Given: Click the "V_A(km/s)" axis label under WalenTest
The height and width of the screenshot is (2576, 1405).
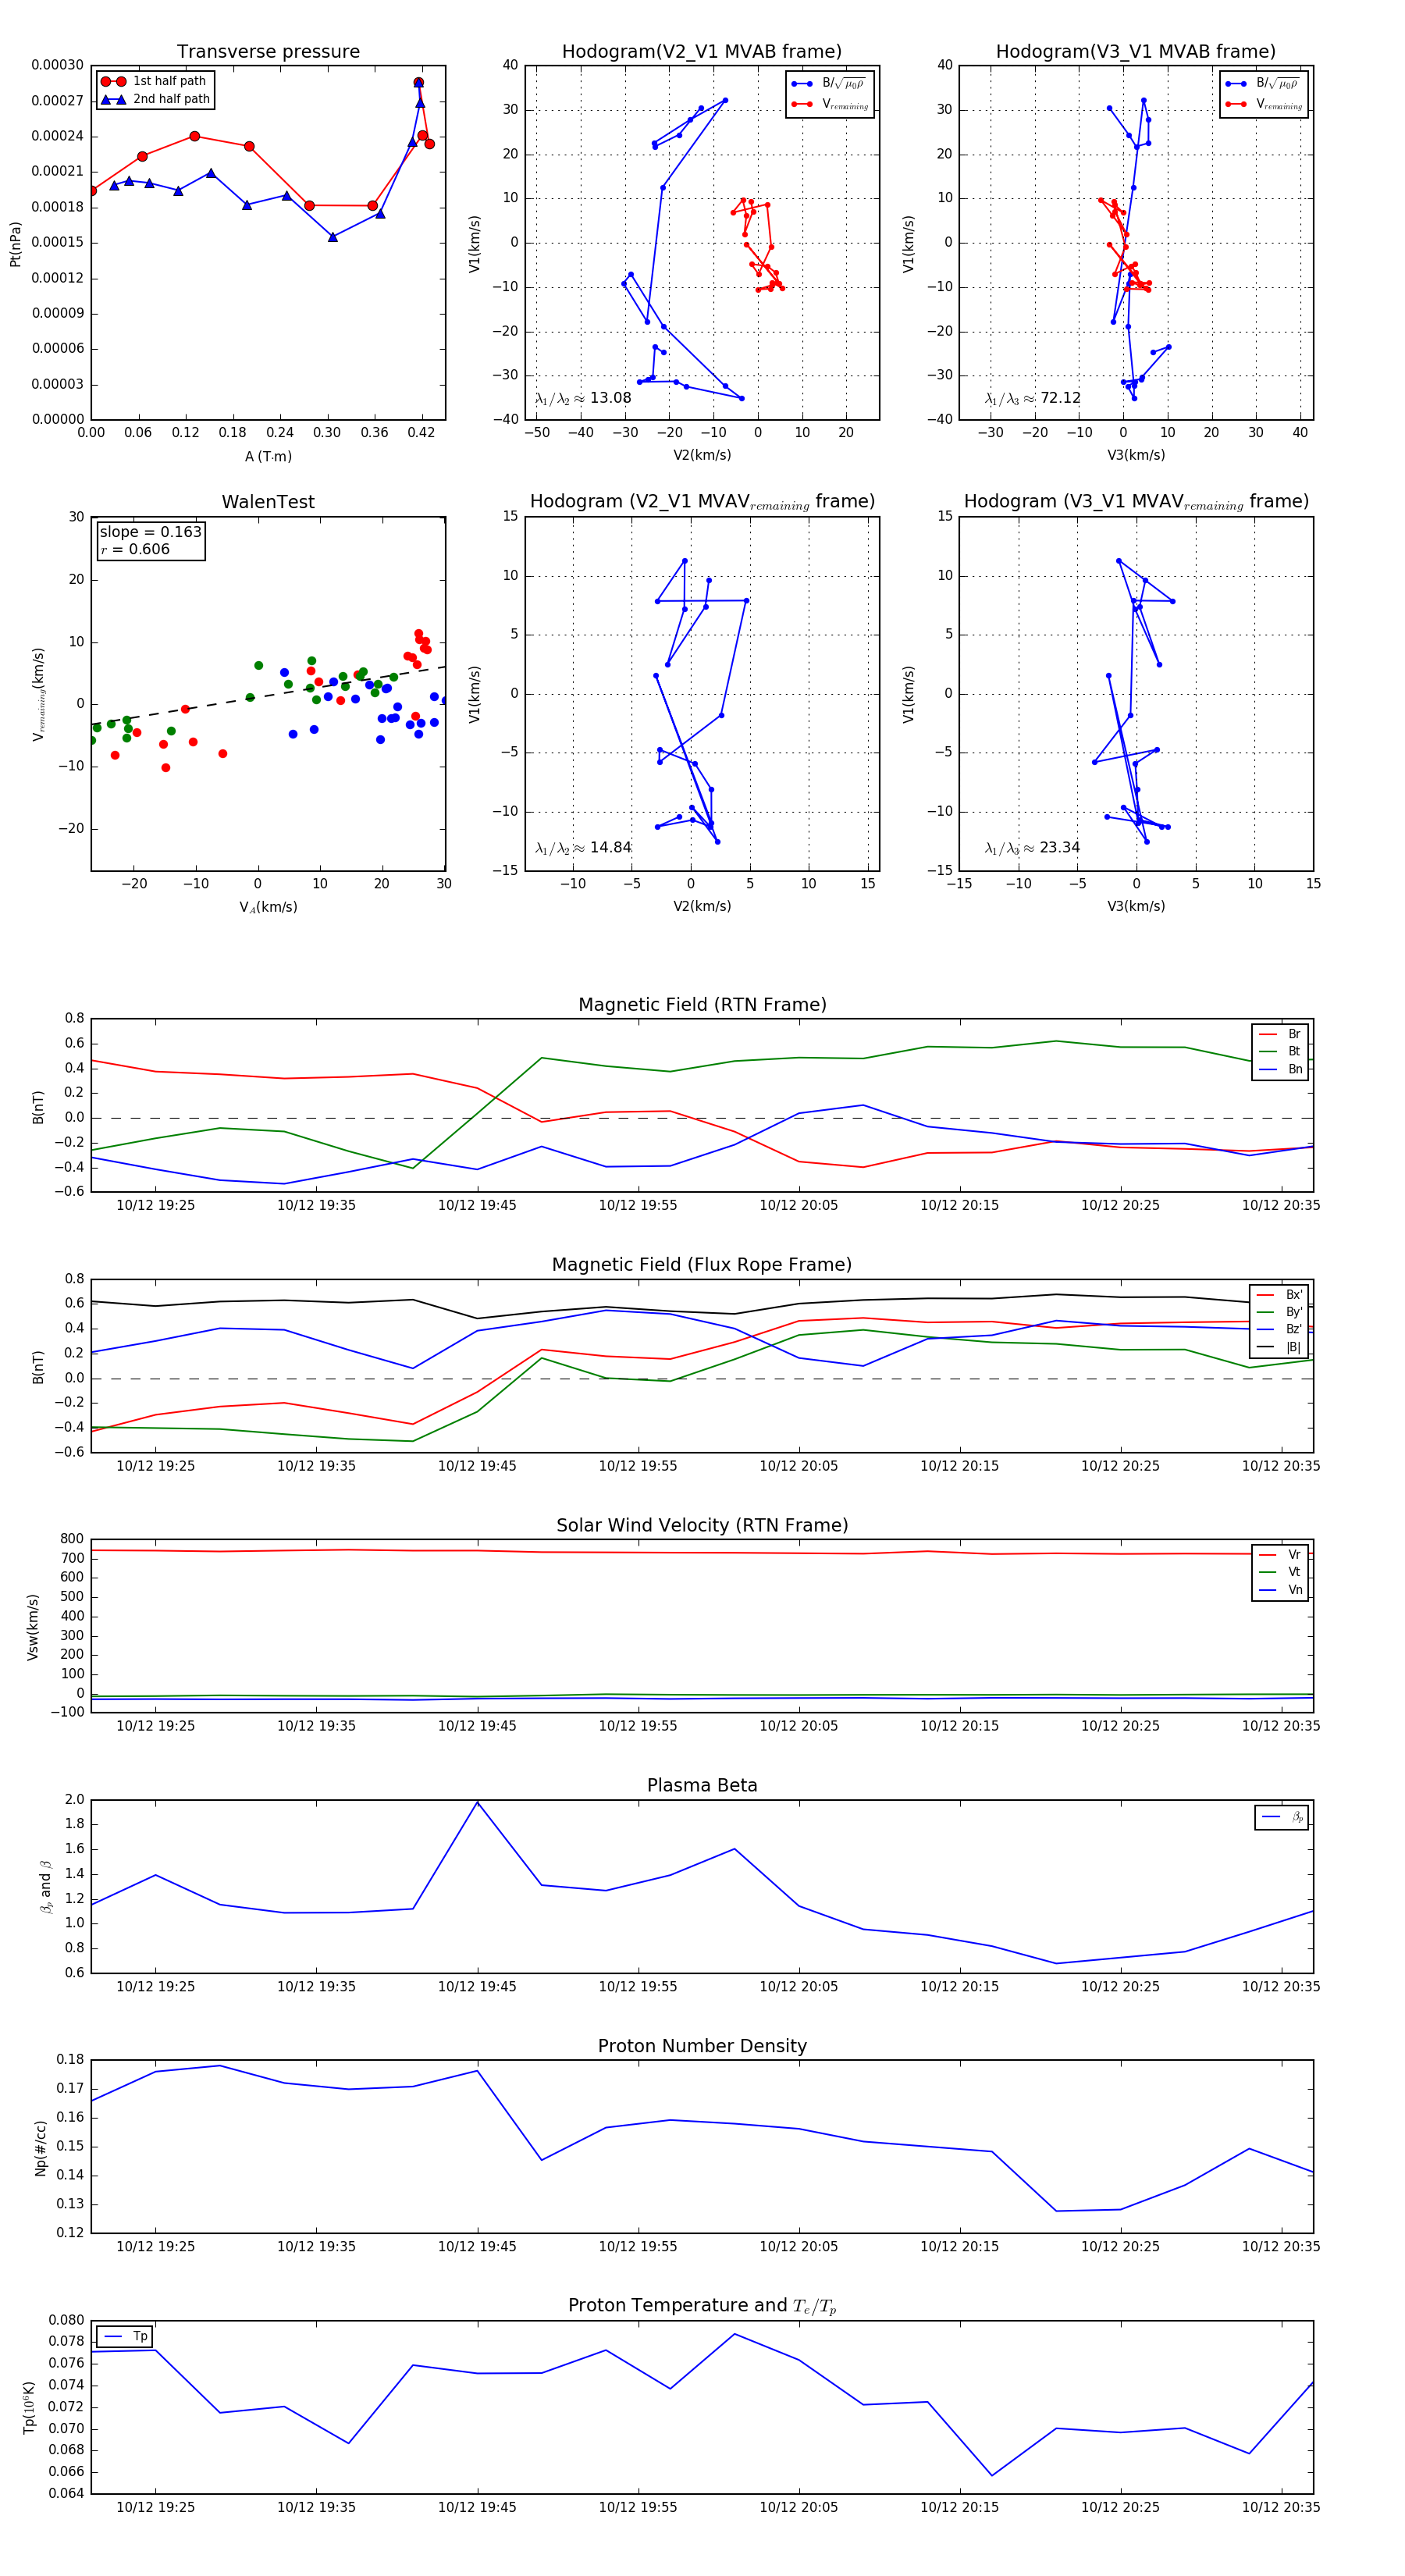Looking at the screenshot, I should tap(268, 908).
